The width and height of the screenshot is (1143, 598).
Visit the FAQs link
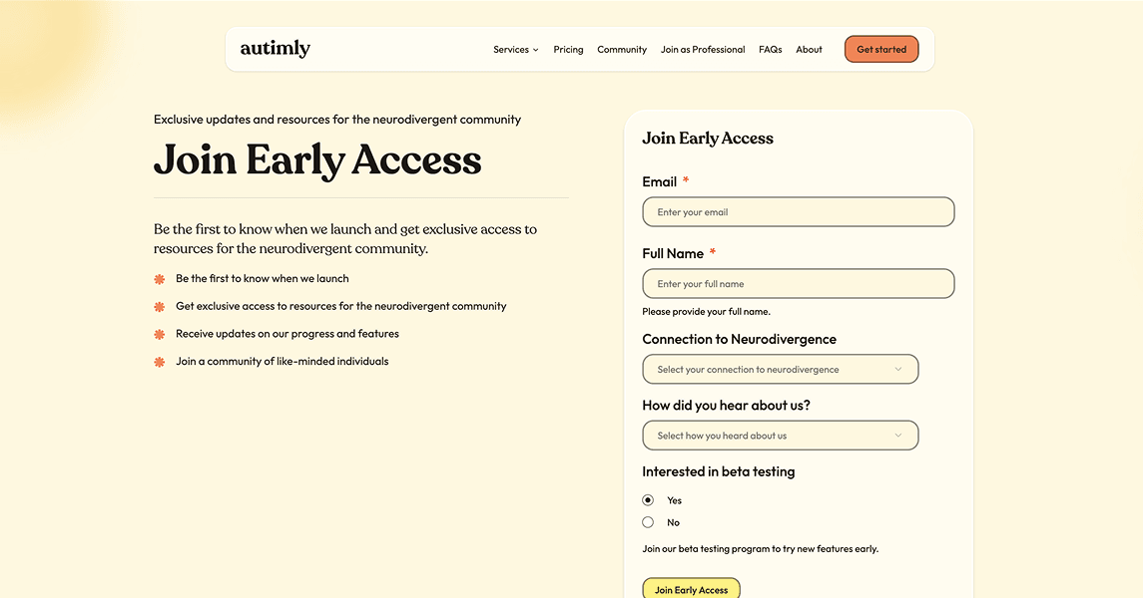coord(770,50)
